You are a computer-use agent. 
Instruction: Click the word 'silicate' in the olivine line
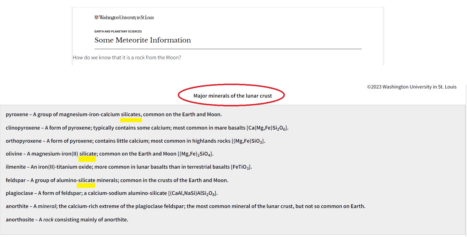(x=88, y=154)
